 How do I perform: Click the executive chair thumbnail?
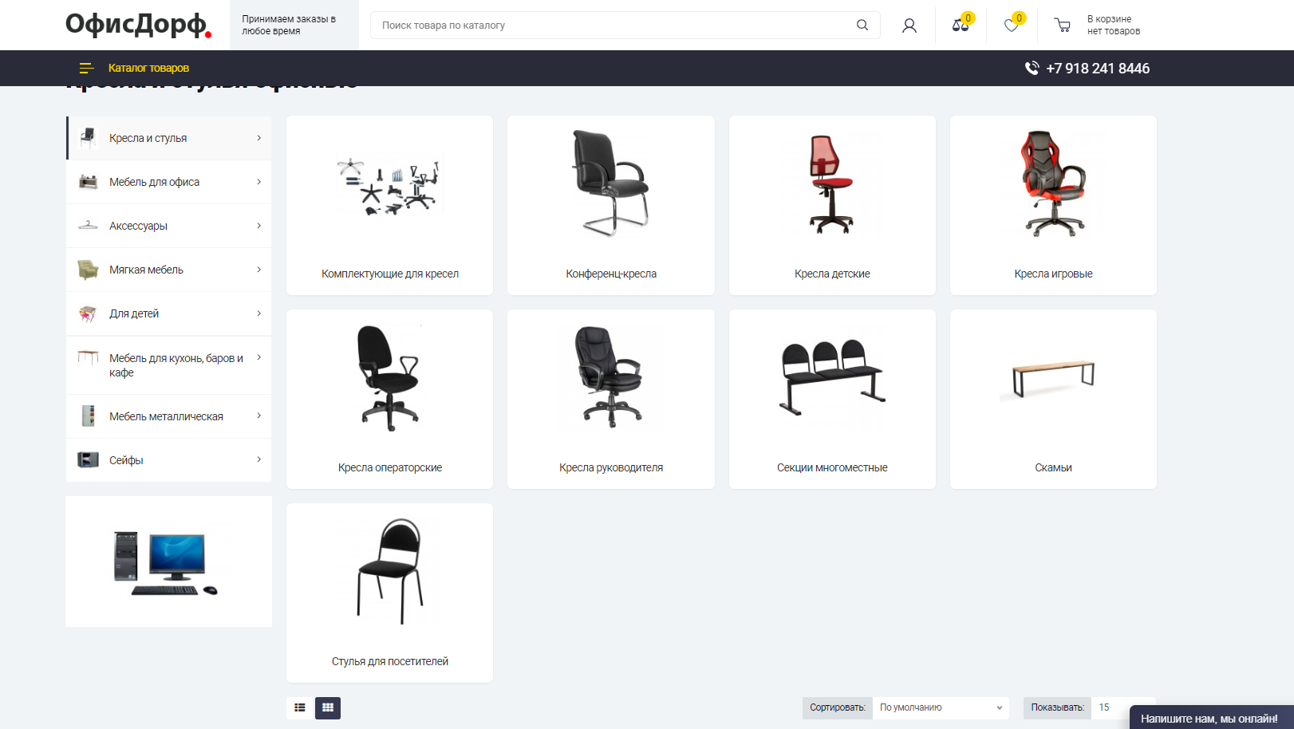[610, 376]
